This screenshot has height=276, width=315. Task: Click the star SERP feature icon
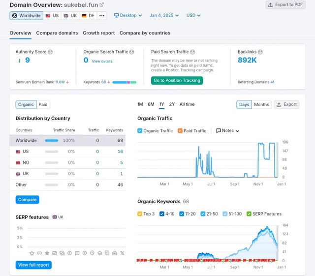(x=47, y=253)
